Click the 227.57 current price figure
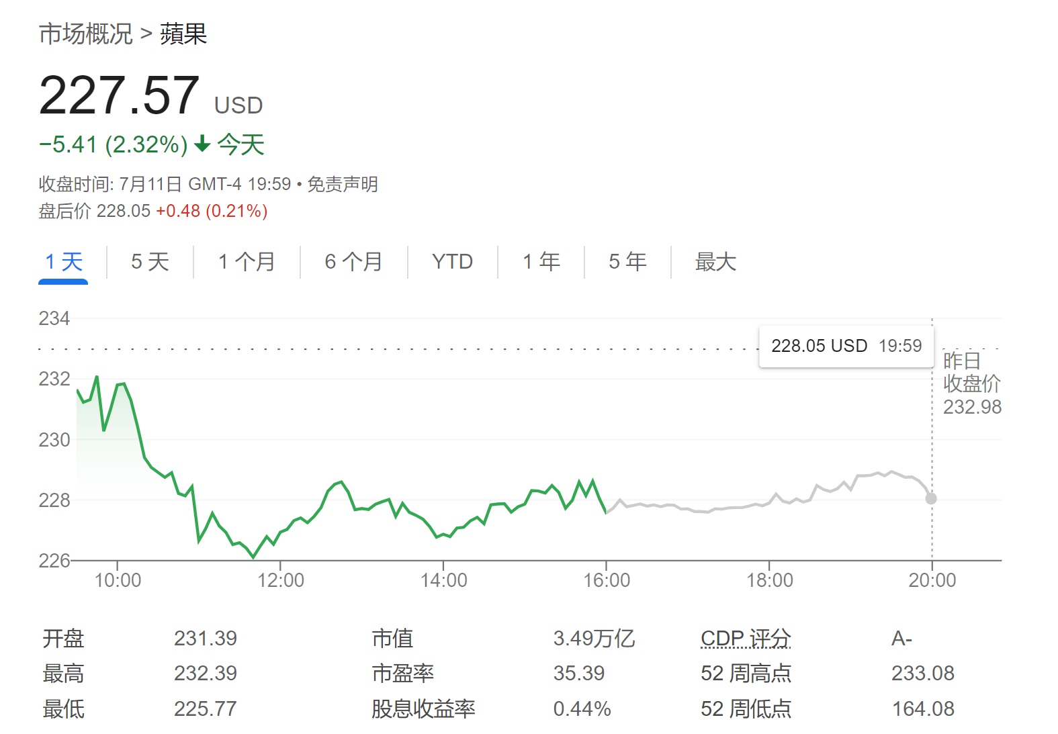The image size is (1058, 734). [119, 96]
